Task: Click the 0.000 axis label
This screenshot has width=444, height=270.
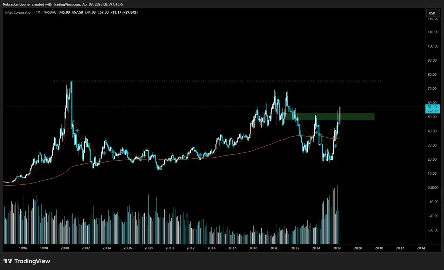Action: click(x=433, y=188)
